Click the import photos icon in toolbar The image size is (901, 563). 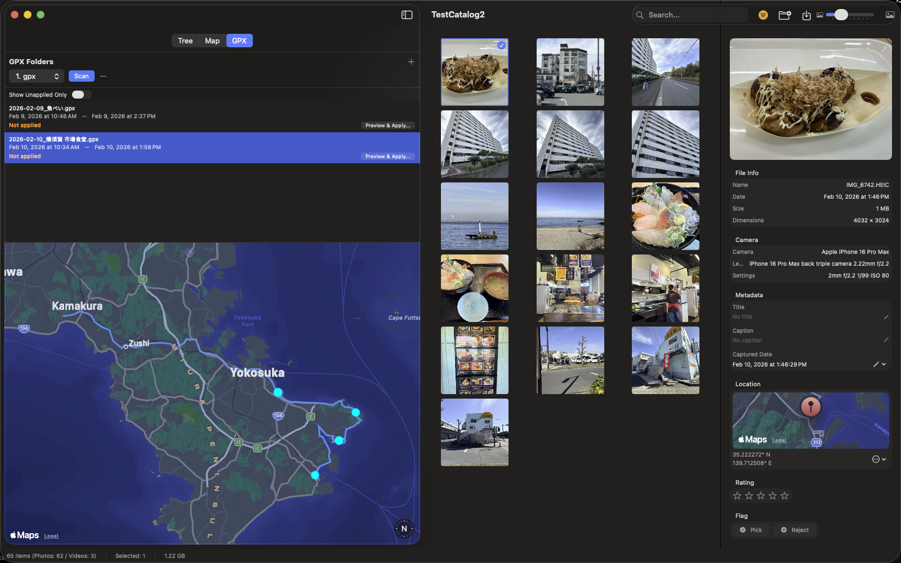click(x=805, y=15)
